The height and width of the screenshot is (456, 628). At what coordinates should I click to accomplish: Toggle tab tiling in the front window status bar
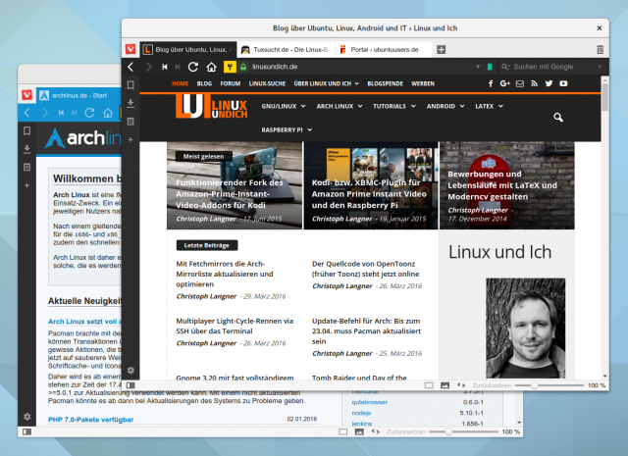[429, 385]
